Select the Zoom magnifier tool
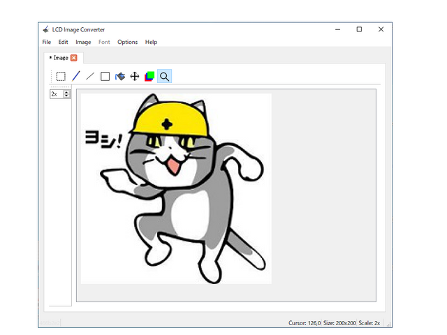447x335 pixels. click(x=165, y=76)
